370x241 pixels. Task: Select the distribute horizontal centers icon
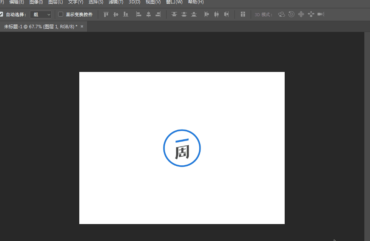tap(216, 14)
